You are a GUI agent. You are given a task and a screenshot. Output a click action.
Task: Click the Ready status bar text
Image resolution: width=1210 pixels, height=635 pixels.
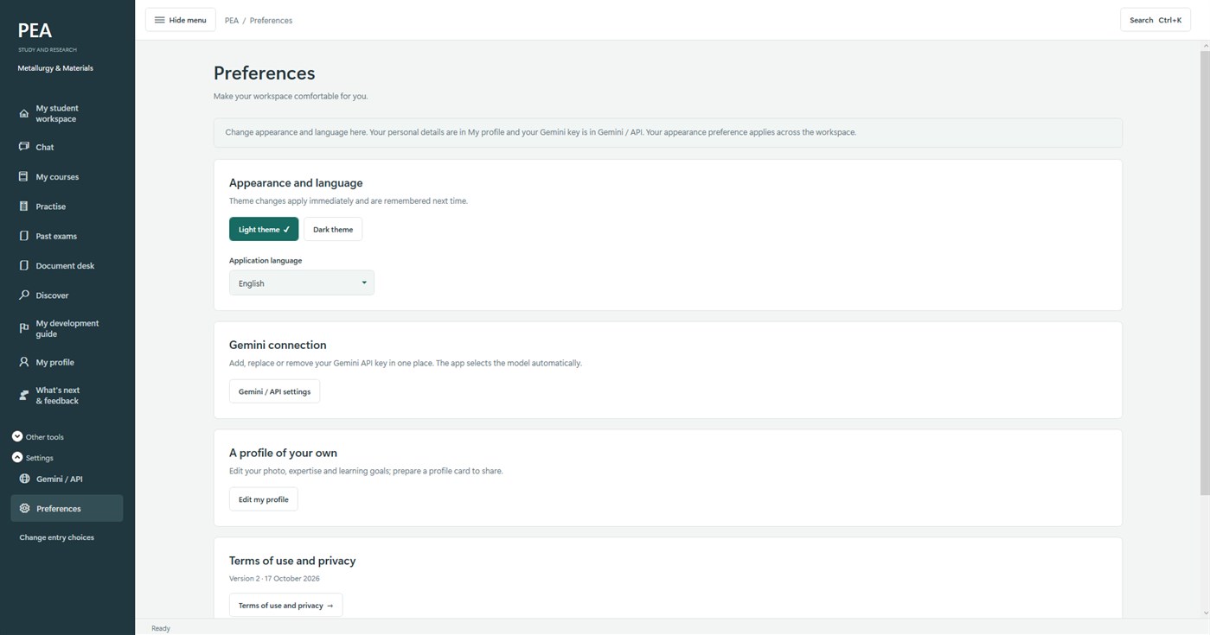[x=161, y=628]
